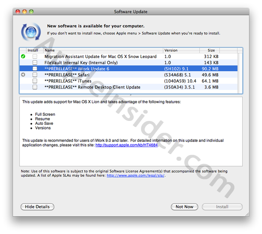Tick the Migration Assistant Update install checkbox
This screenshot has height=234, width=262.
point(35,56)
